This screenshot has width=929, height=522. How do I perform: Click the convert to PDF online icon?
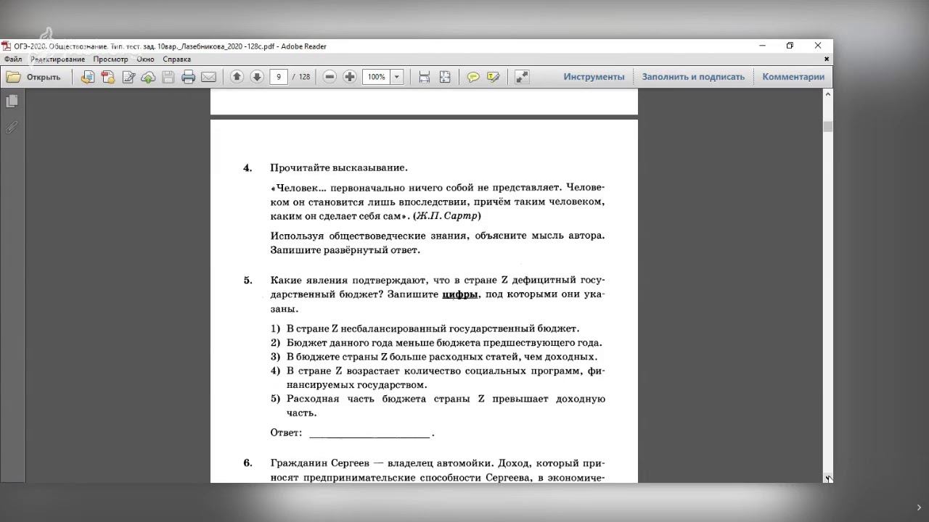87,77
